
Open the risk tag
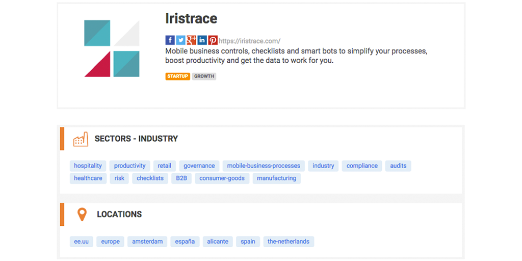119,178
